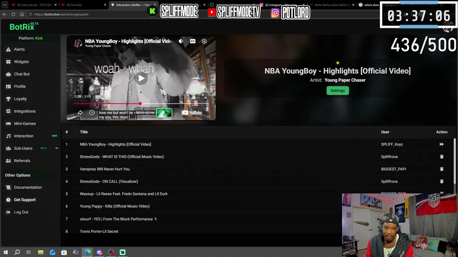This screenshot has width=458, height=257.
Task: Open the More videos thumbnail
Action: (164, 113)
